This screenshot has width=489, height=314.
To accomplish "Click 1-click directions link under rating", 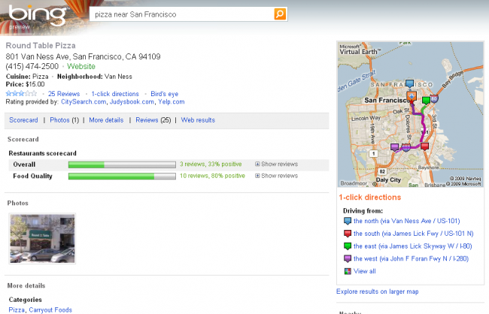I will [115, 94].
